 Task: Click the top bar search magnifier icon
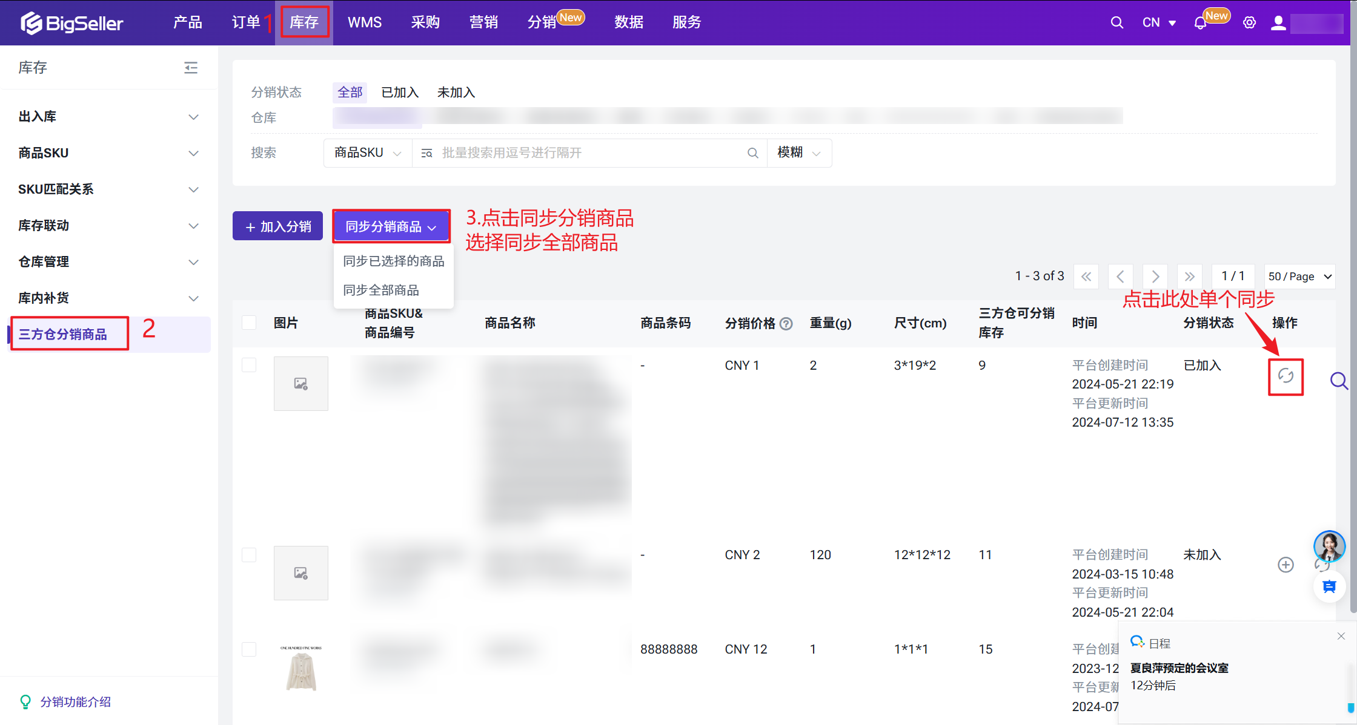coord(1116,23)
